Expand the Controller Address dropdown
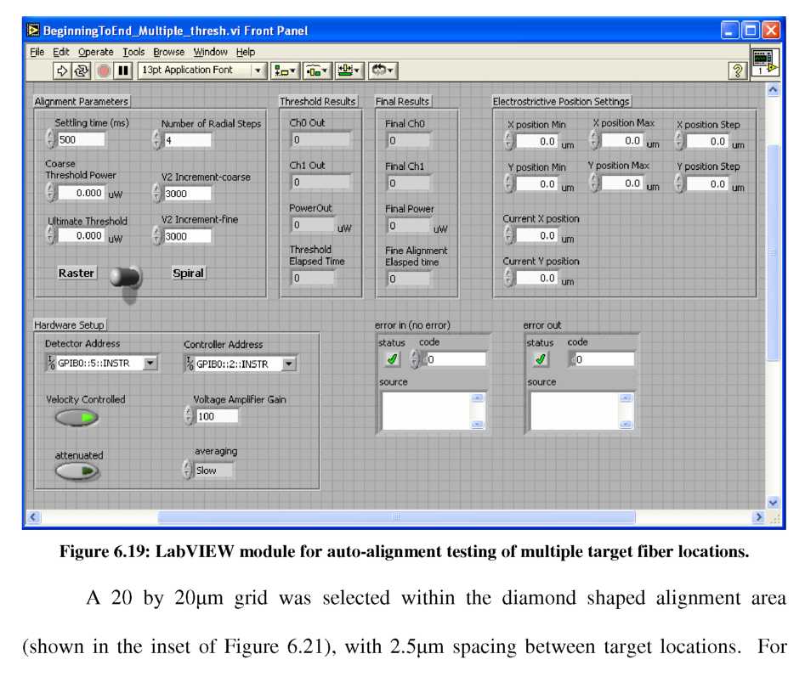 click(x=289, y=364)
